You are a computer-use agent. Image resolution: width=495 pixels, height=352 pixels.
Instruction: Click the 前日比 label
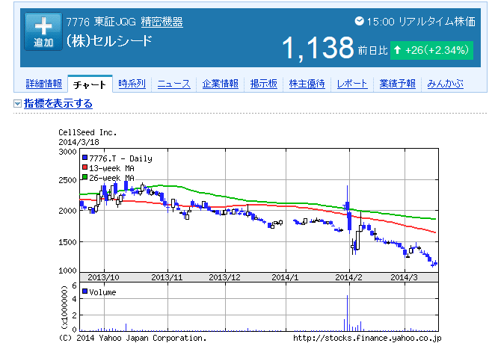pyautogui.click(x=372, y=51)
